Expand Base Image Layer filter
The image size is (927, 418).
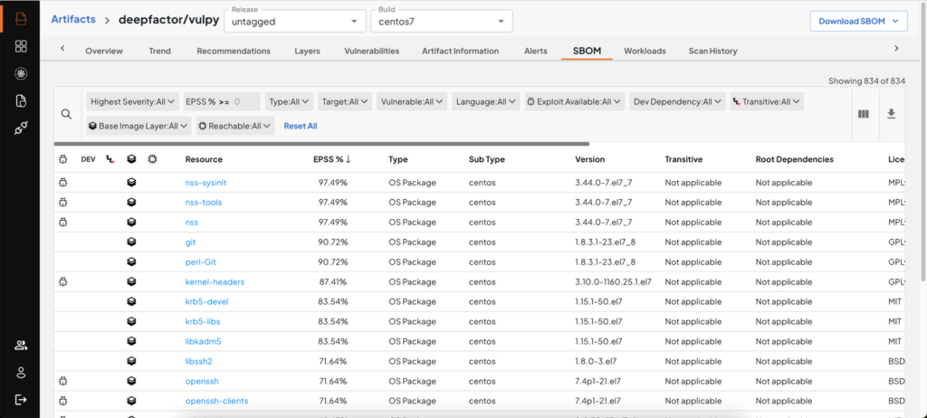[x=139, y=126]
